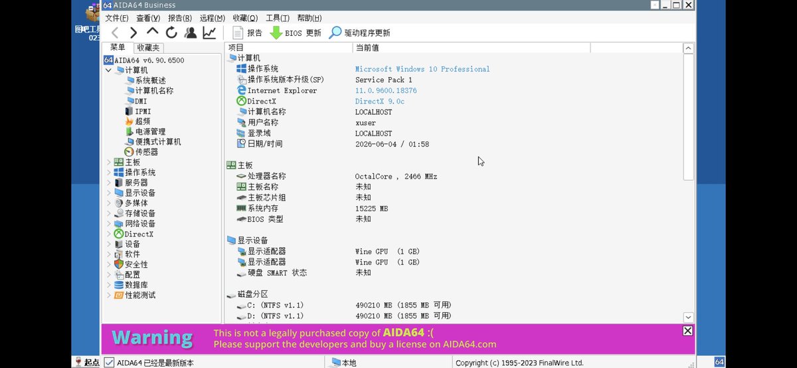
Task: Click 驱动程序更新 magnifier button
Action: tap(359, 33)
